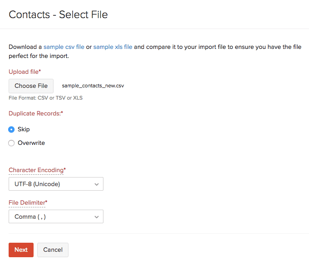The image size is (309, 264).
Task: Click the Upload file field label
Action: click(x=24, y=72)
